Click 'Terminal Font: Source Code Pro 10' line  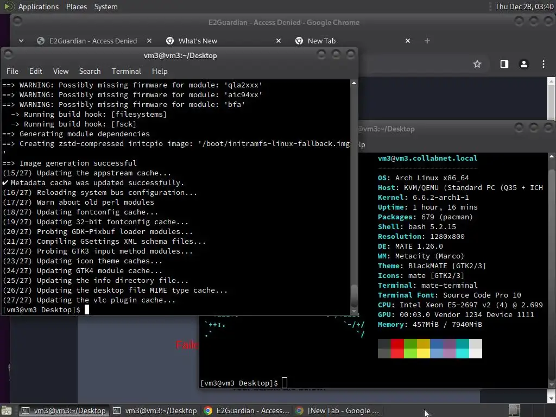(x=449, y=295)
